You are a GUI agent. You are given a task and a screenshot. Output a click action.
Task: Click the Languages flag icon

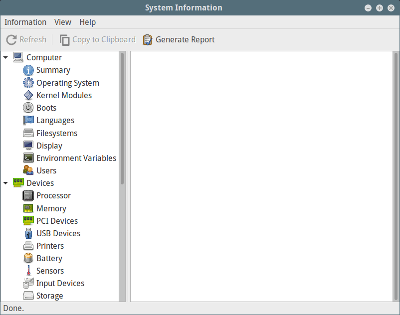[x=28, y=120]
